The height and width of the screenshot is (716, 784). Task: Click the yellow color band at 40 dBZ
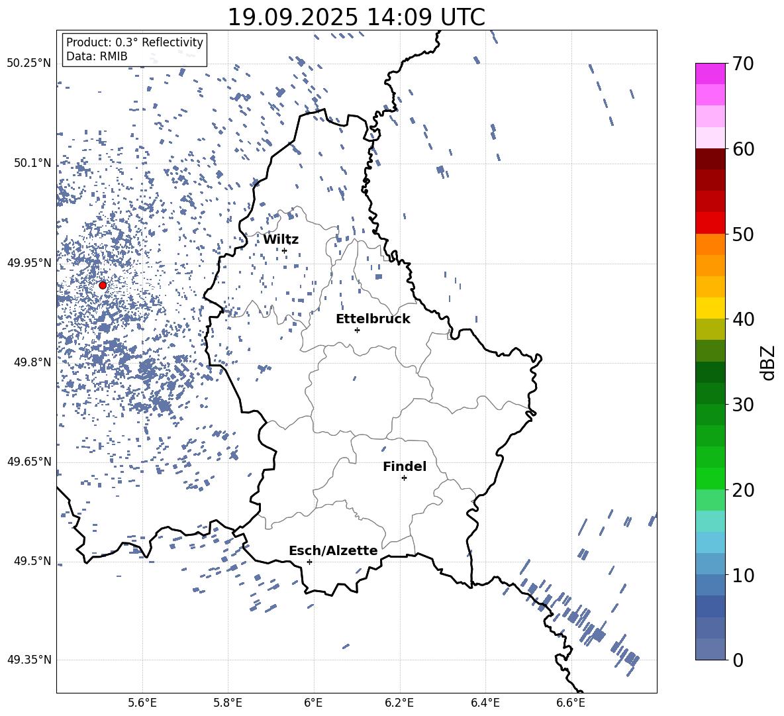click(x=710, y=308)
